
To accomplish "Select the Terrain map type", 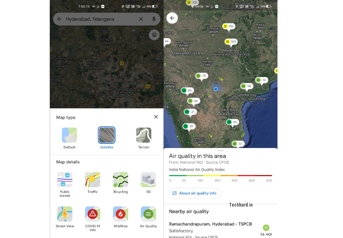I will (x=144, y=138).
